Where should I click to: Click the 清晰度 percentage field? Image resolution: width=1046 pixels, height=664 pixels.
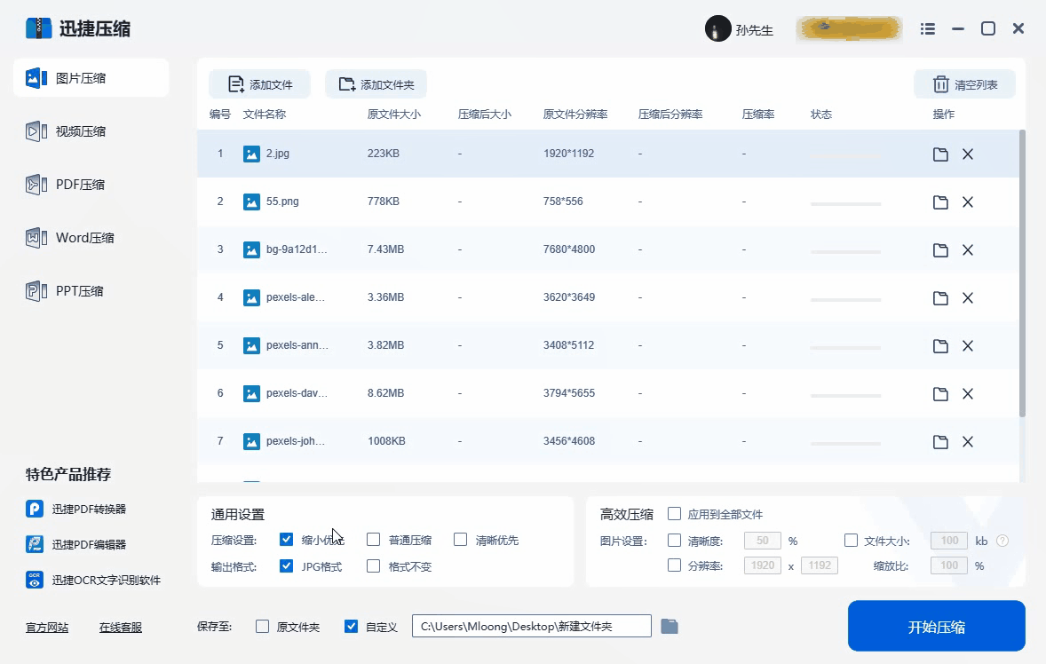tap(763, 541)
